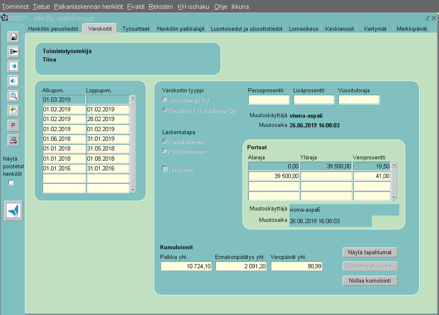439x315 pixels.
Task: Select the Alkupvm. cell 01.06.2018
Action: point(64,139)
